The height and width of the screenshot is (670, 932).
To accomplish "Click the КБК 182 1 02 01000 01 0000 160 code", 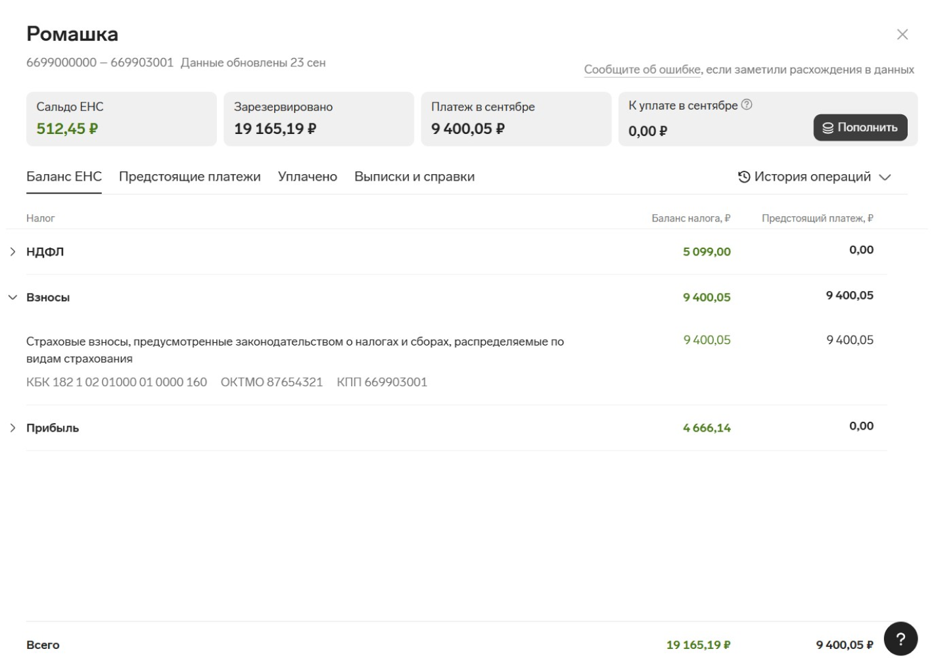I will click(116, 382).
